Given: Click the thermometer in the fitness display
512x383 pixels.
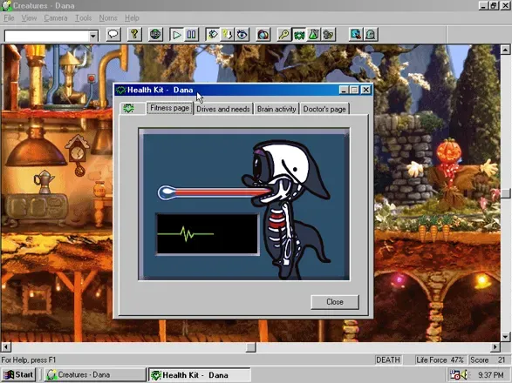Looking at the screenshot, I should click(x=214, y=192).
